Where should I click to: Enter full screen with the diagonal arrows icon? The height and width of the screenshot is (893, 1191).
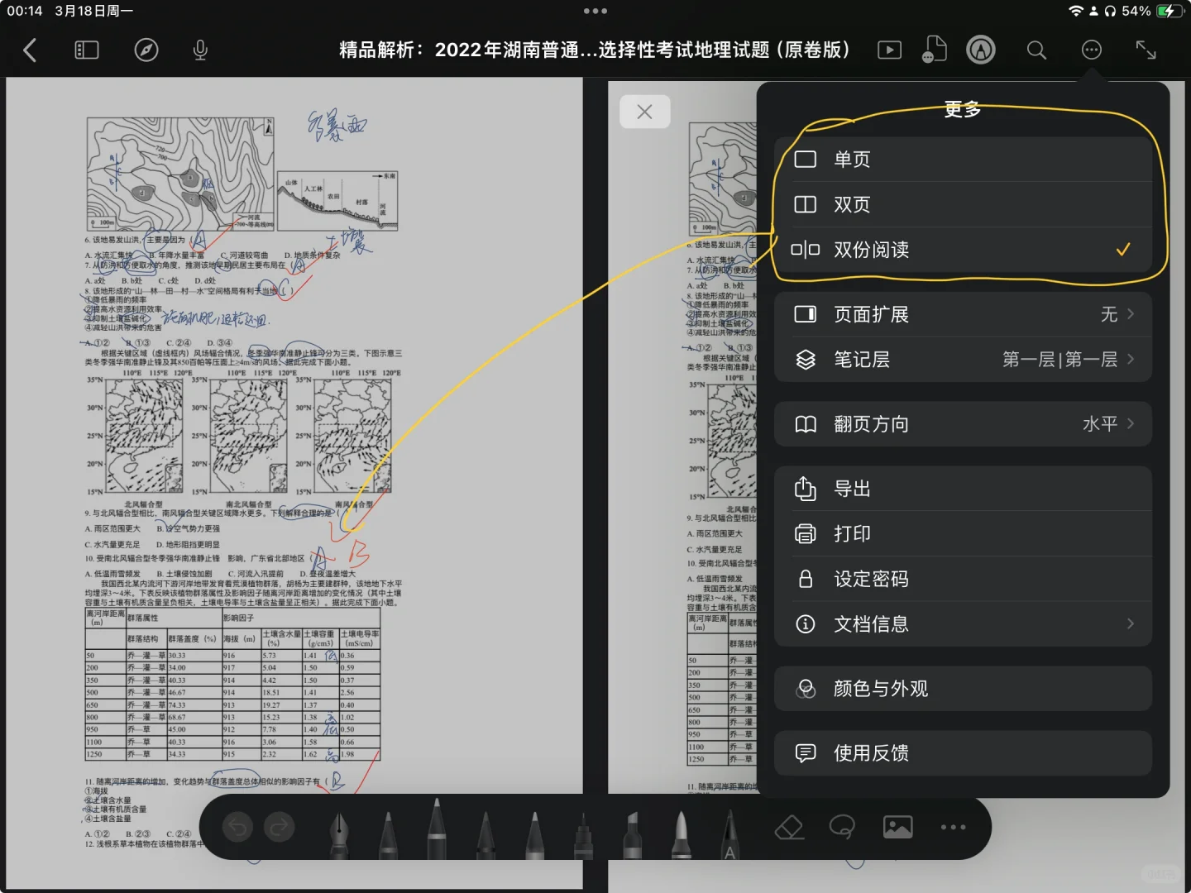pyautogui.click(x=1146, y=50)
